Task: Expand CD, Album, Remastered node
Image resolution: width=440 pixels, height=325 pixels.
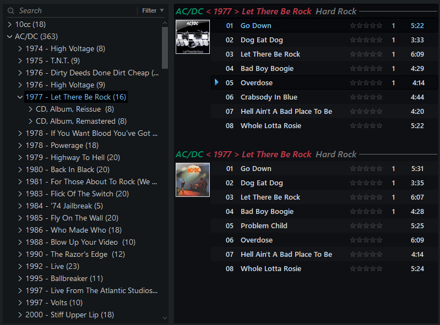Action: click(x=31, y=122)
